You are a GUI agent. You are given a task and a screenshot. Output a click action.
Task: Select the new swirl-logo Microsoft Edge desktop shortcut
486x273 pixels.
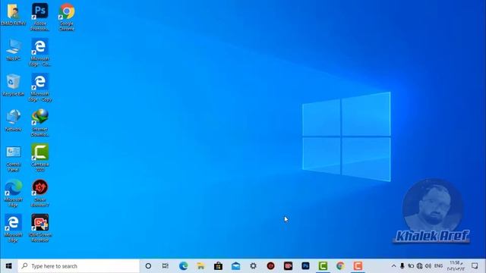pyautogui.click(x=14, y=193)
